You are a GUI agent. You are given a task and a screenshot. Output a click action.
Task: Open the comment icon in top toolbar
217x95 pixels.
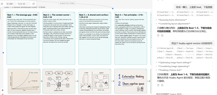pos(34,4)
